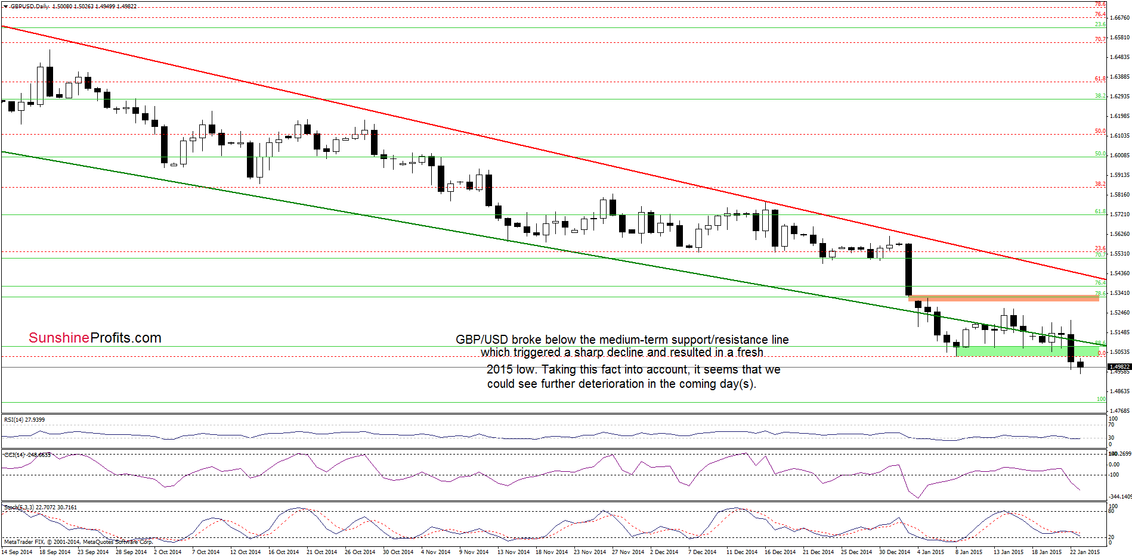Click the 1.61035 price axis label
Screen dimensions: 1132x557
coord(1120,136)
